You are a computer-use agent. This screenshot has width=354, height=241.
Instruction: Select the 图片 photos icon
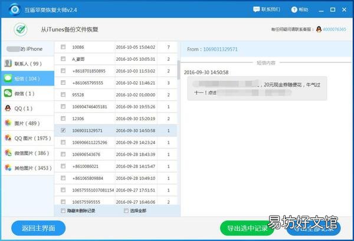tap(8, 123)
